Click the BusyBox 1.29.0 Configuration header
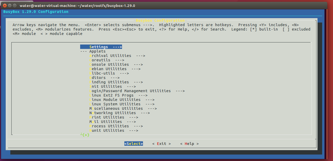This screenshot has width=333, height=161. (x=36, y=12)
